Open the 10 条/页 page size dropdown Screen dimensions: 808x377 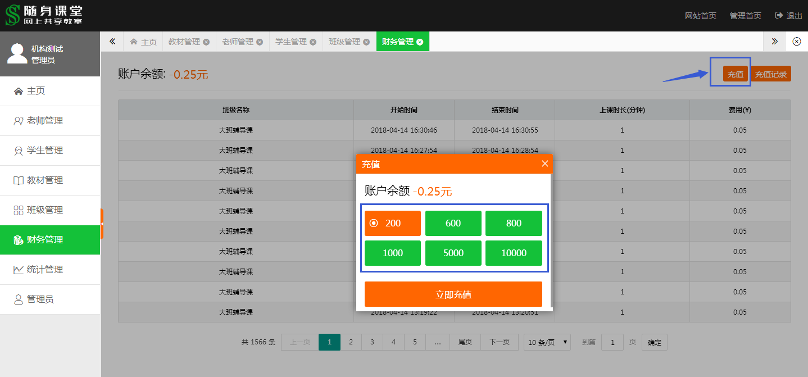click(547, 342)
